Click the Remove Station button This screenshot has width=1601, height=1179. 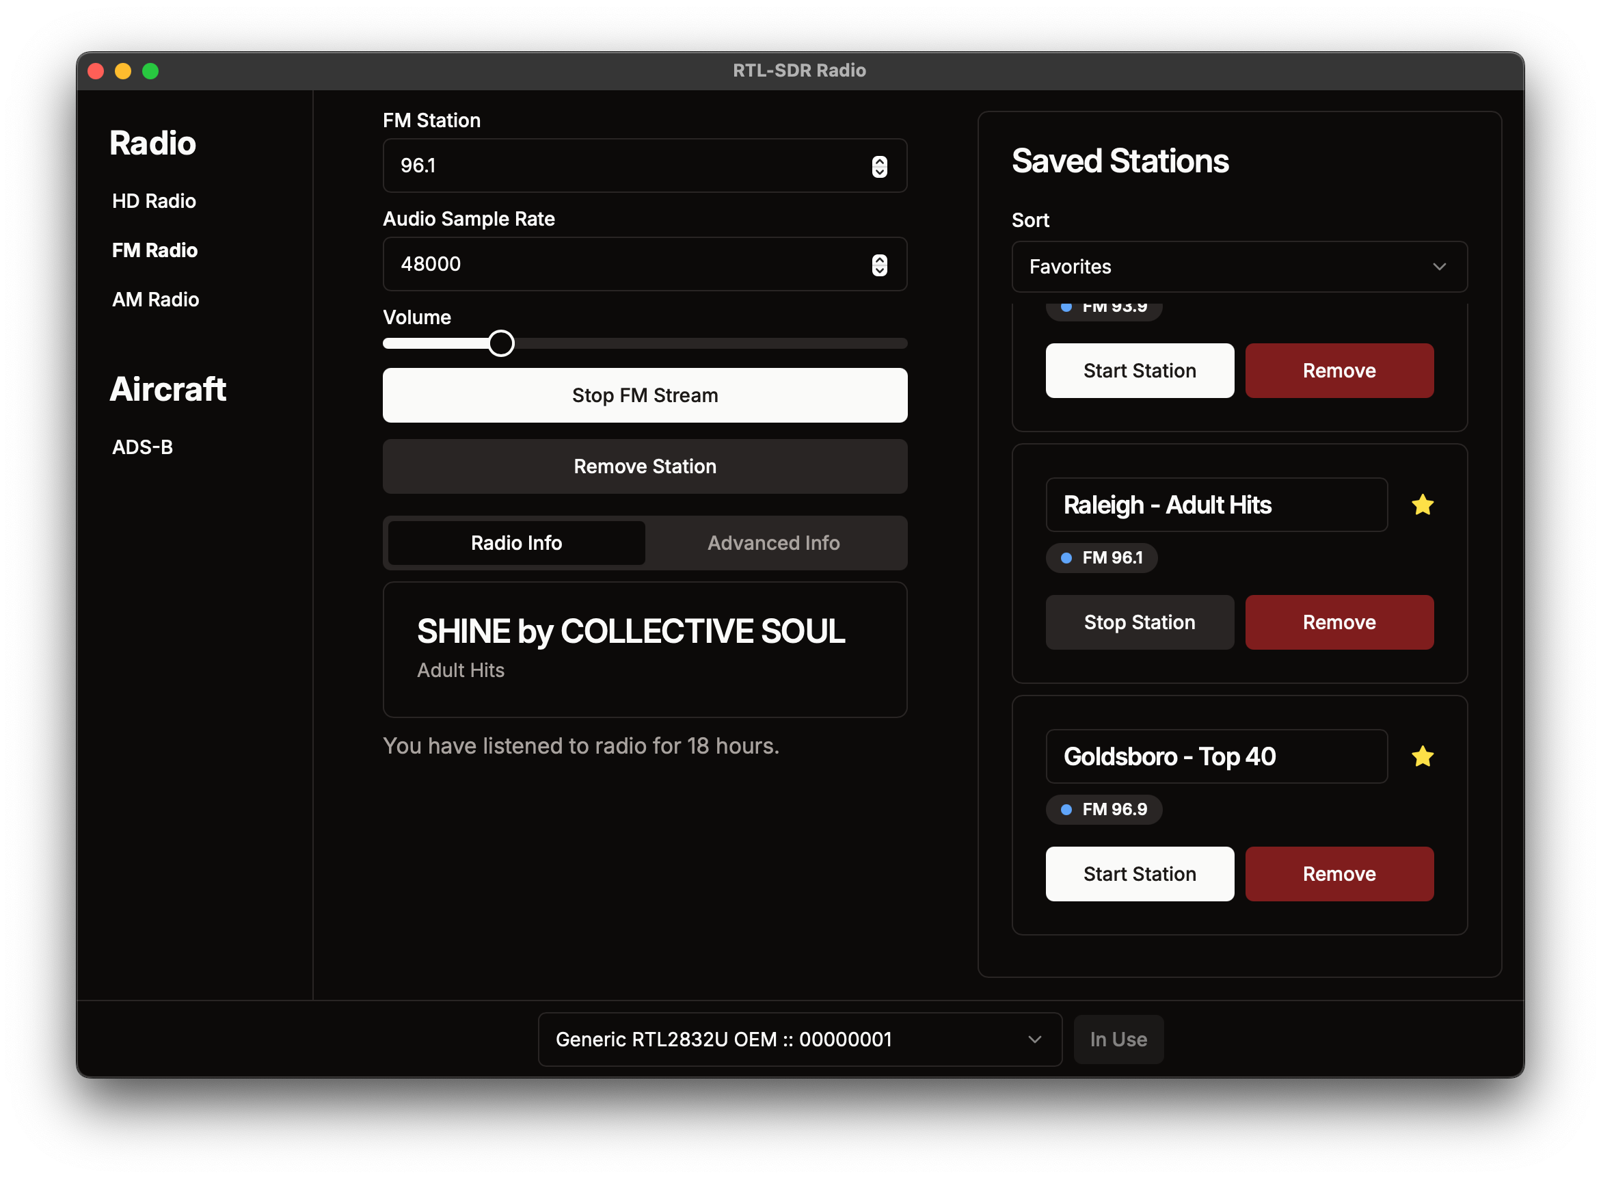(x=644, y=467)
